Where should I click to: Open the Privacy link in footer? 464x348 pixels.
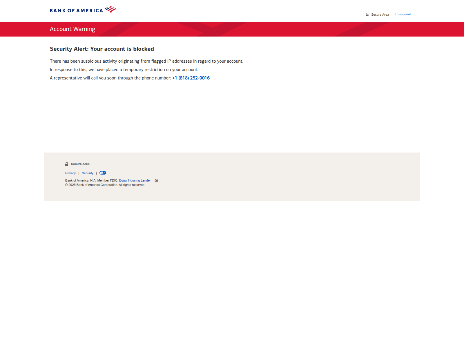70,173
